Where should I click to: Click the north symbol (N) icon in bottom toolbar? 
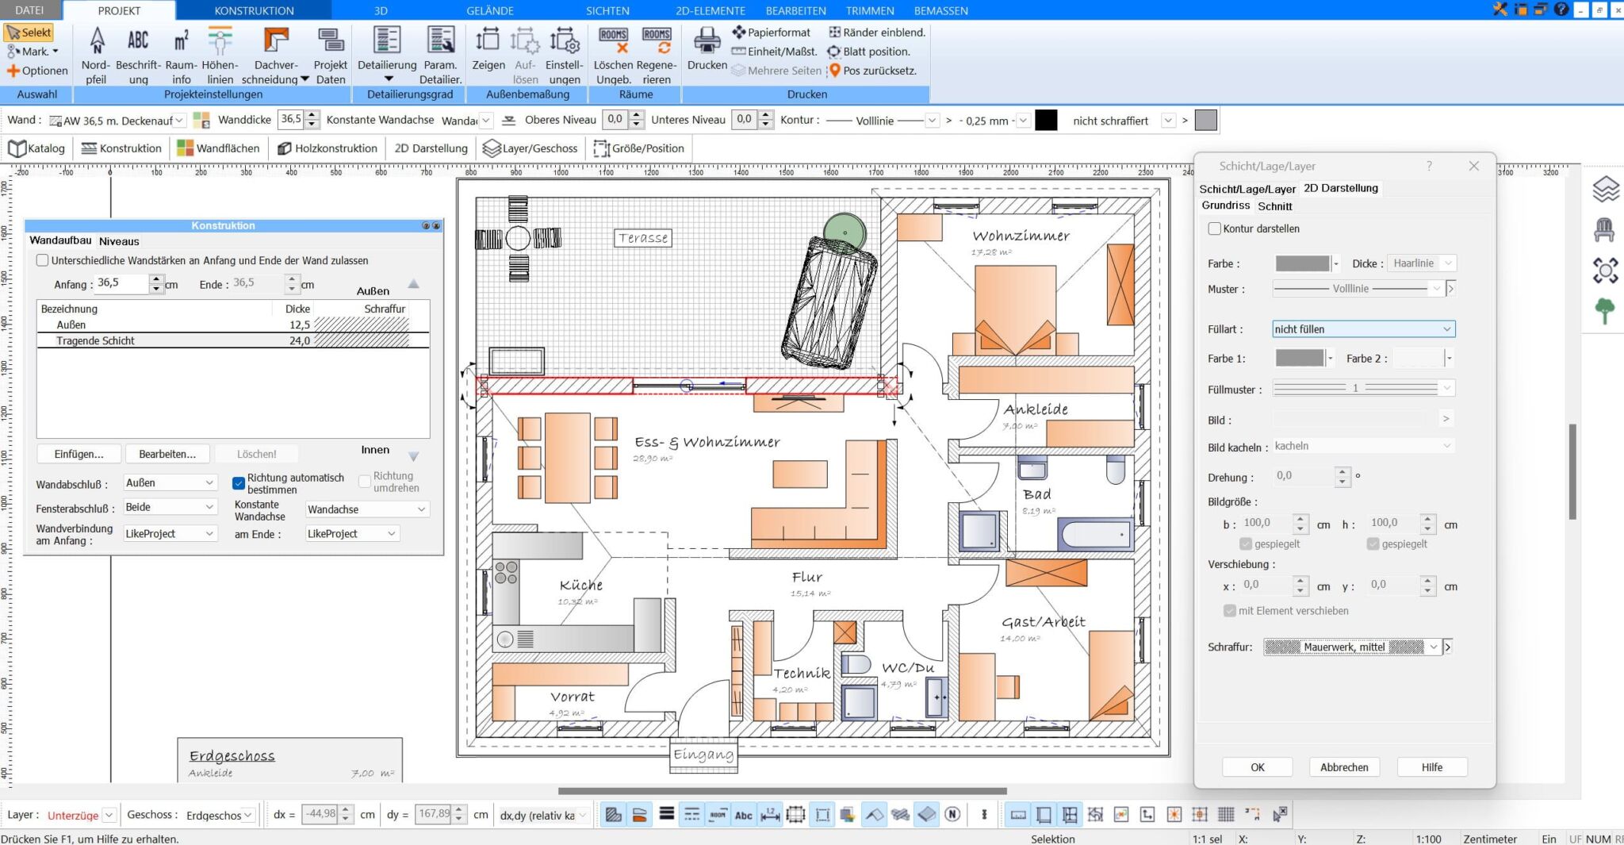coord(954,814)
